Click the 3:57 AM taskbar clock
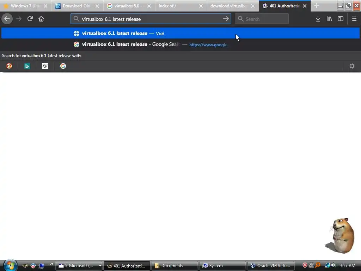 [348, 265]
